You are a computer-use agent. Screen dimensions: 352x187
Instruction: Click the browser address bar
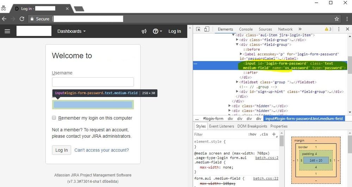[x=88, y=19]
